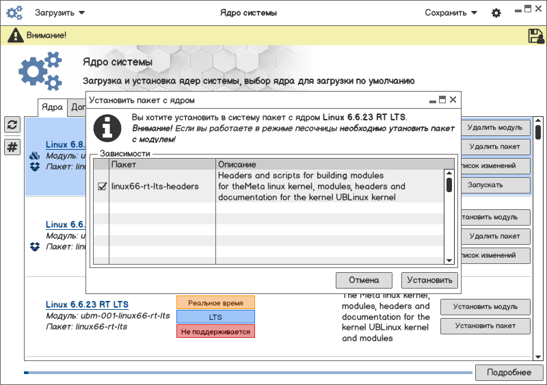This screenshot has width=547, height=385.
Task: Click the bottom progress bar
Action: tap(249, 373)
